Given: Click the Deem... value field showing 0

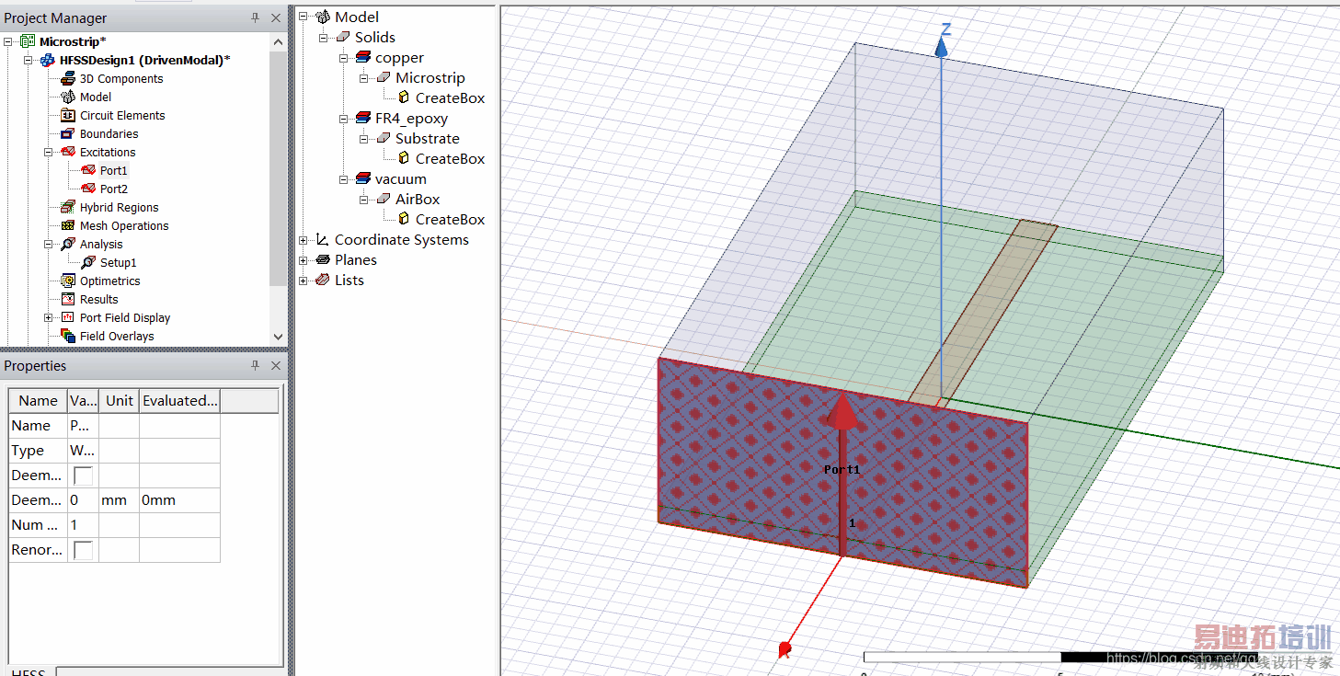Looking at the screenshot, I should tap(83, 500).
